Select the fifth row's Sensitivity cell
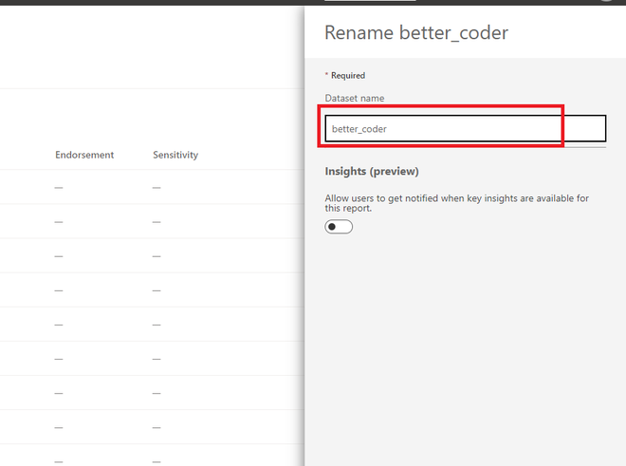 (156, 325)
